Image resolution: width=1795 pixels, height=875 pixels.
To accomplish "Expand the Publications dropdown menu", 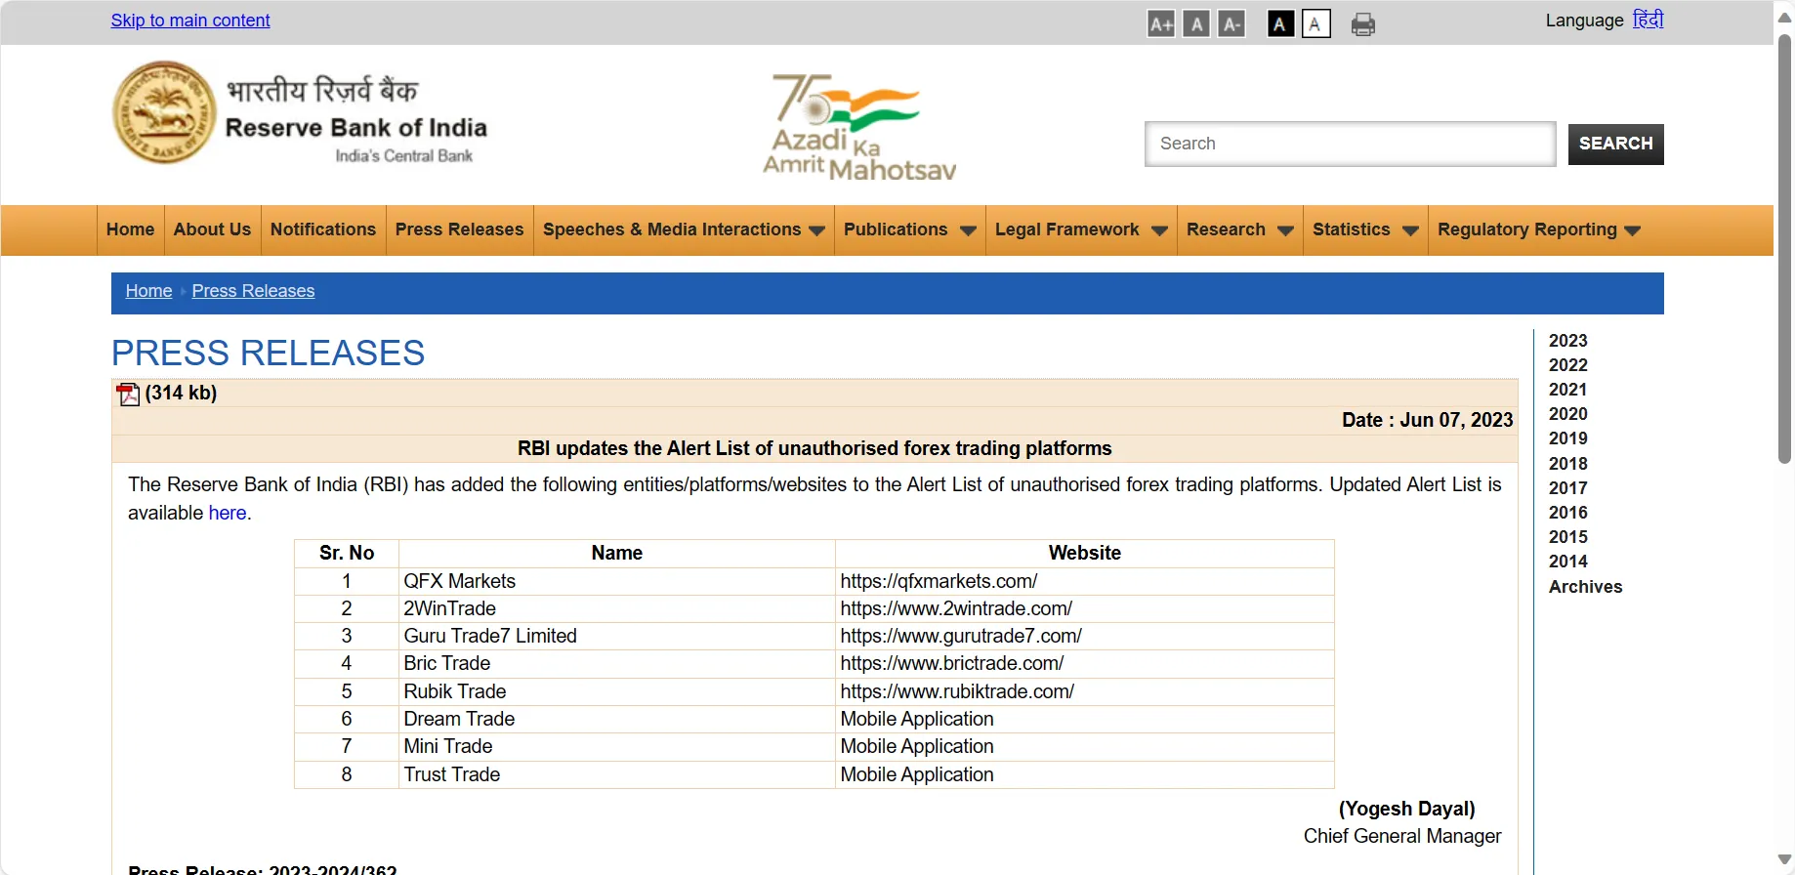I will coord(910,229).
